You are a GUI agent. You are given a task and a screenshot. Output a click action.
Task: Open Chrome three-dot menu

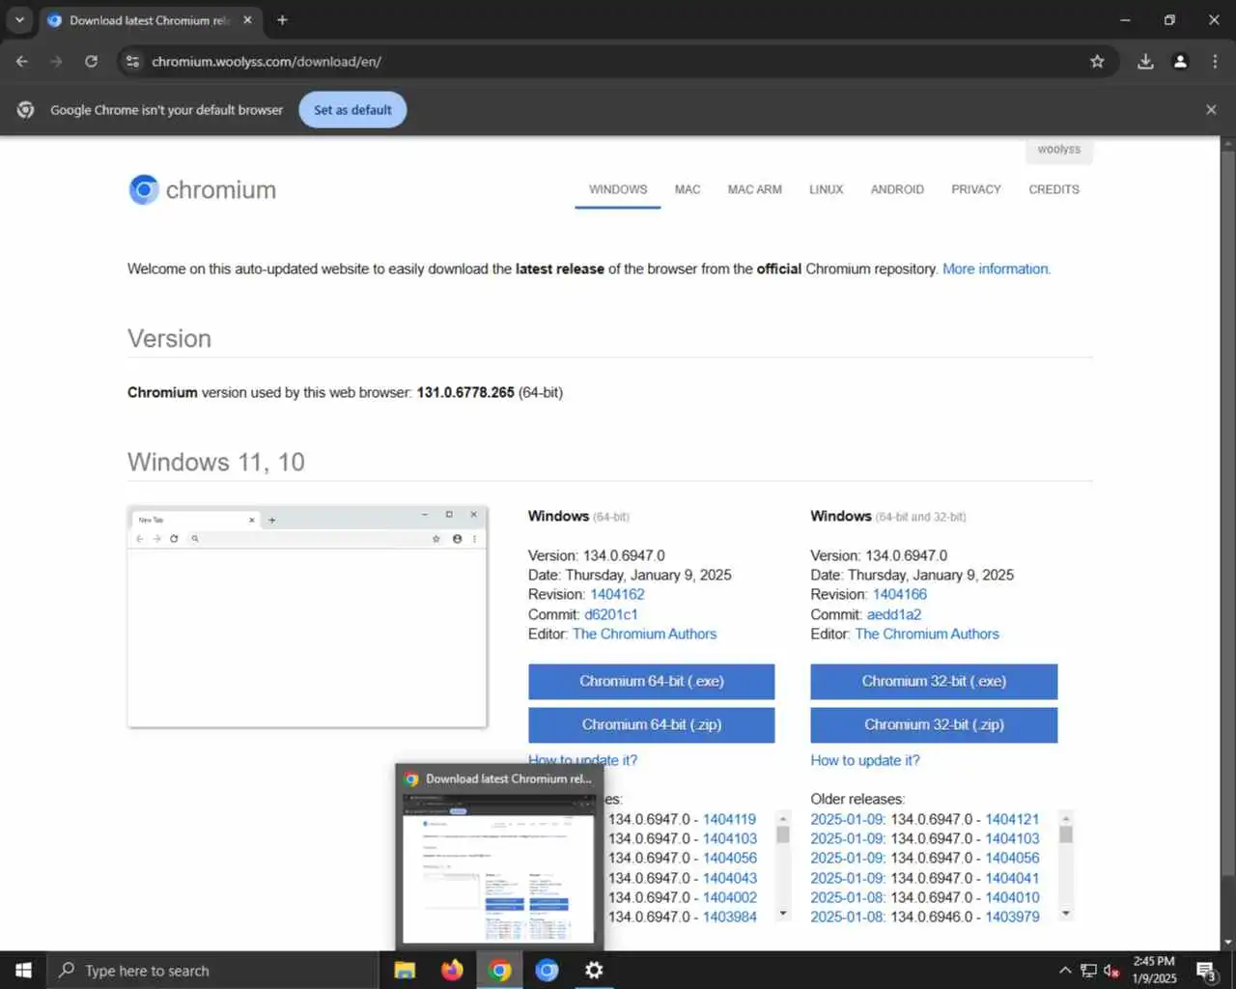click(1215, 61)
